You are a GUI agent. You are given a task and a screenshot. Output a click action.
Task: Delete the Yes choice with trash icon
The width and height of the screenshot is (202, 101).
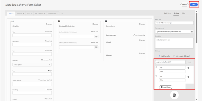(188, 68)
